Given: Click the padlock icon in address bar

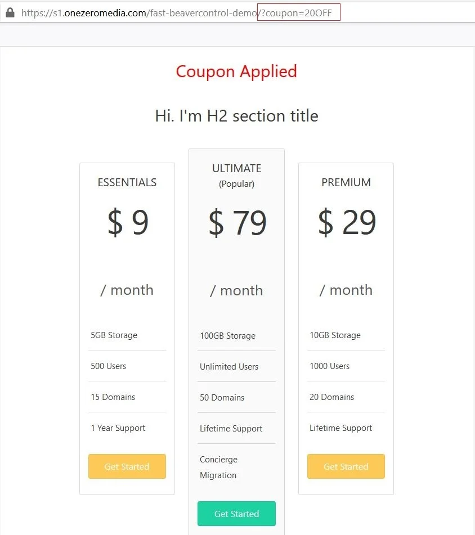Looking at the screenshot, I should (10, 12).
